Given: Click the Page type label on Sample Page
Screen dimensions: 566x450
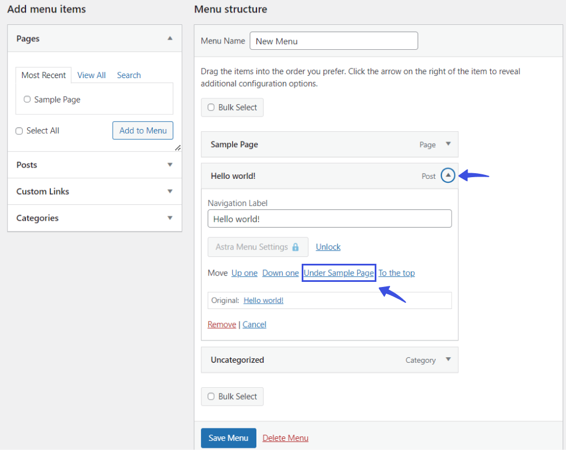Looking at the screenshot, I should coord(427,145).
